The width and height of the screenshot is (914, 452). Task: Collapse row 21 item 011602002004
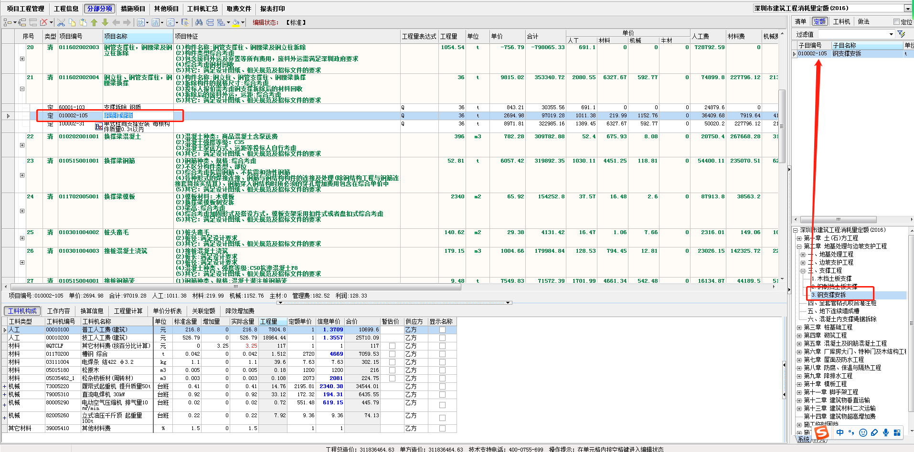click(22, 89)
